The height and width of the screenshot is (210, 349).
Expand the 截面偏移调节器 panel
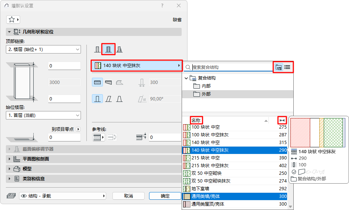[10, 149]
